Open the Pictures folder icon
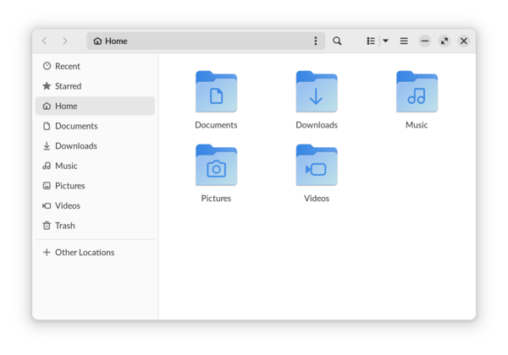The image size is (508, 355). [216, 166]
